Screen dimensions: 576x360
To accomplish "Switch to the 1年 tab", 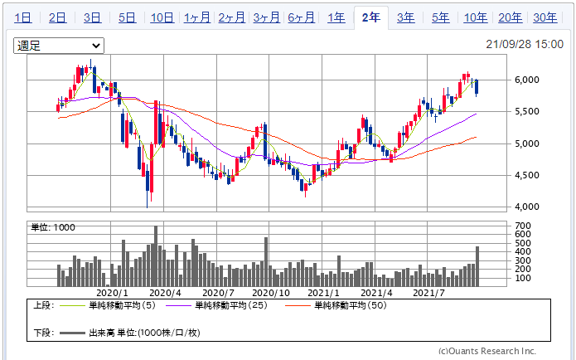I will click(x=336, y=17).
